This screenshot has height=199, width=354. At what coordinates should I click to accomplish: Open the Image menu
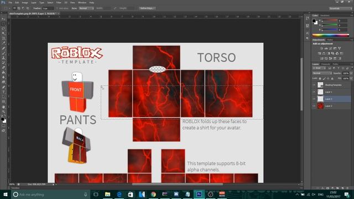[x=25, y=3]
